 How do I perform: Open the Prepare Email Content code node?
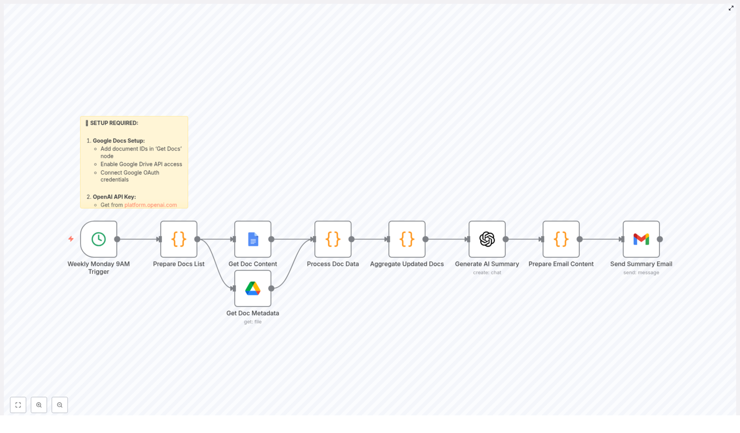tap(561, 240)
